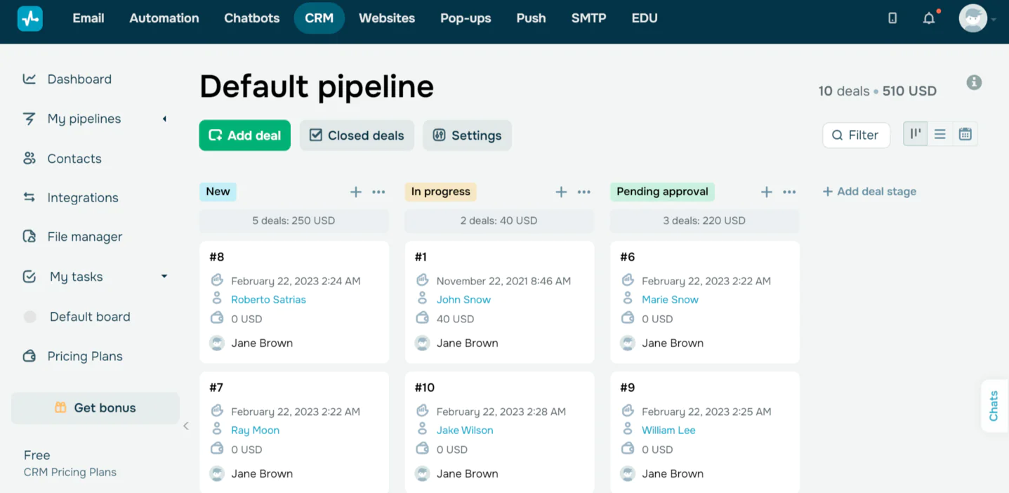Open deal #7 card title

(216, 388)
